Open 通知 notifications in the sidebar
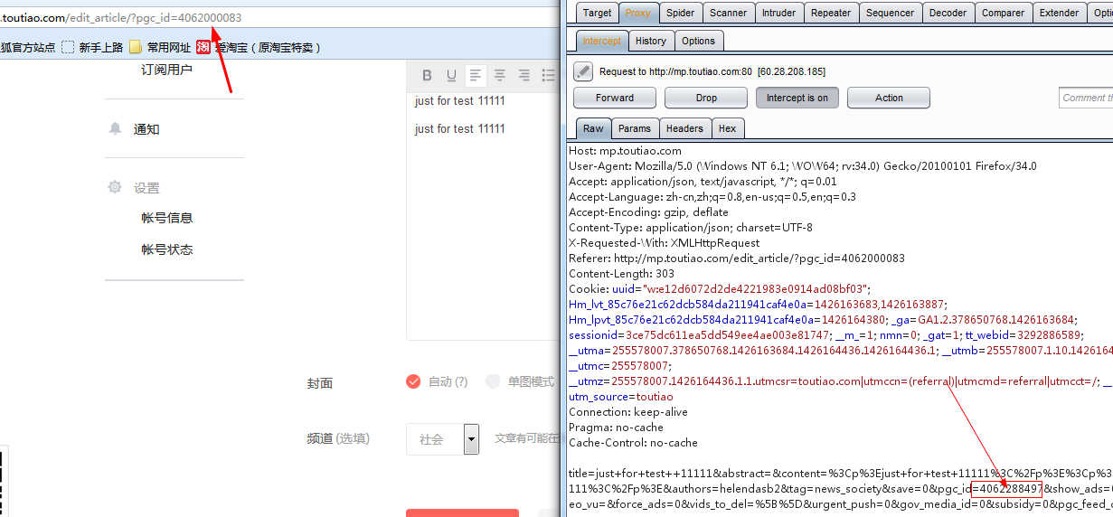 pyautogui.click(x=146, y=129)
